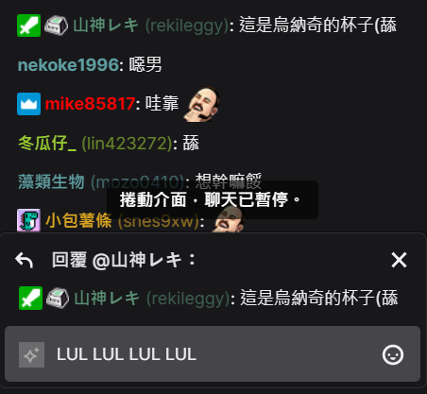427x394 pixels.
Task: Click the mike85817 username
Action: [90, 104]
